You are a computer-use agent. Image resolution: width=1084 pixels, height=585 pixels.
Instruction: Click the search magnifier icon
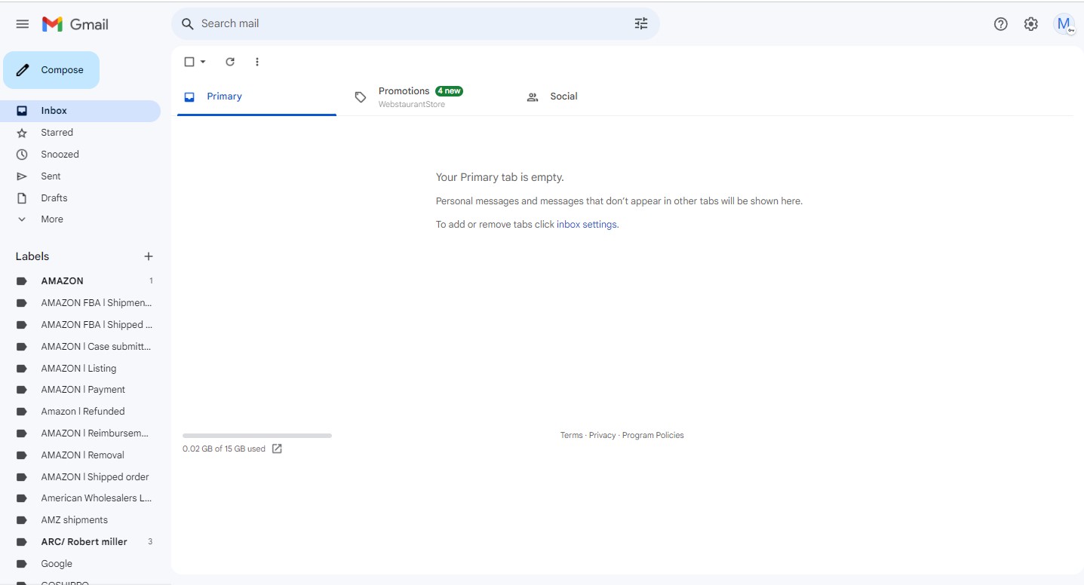(188, 24)
